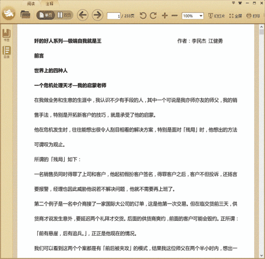The width and height of the screenshot is (265, 259).
Task: Close the reader window
Action: coord(262,3)
